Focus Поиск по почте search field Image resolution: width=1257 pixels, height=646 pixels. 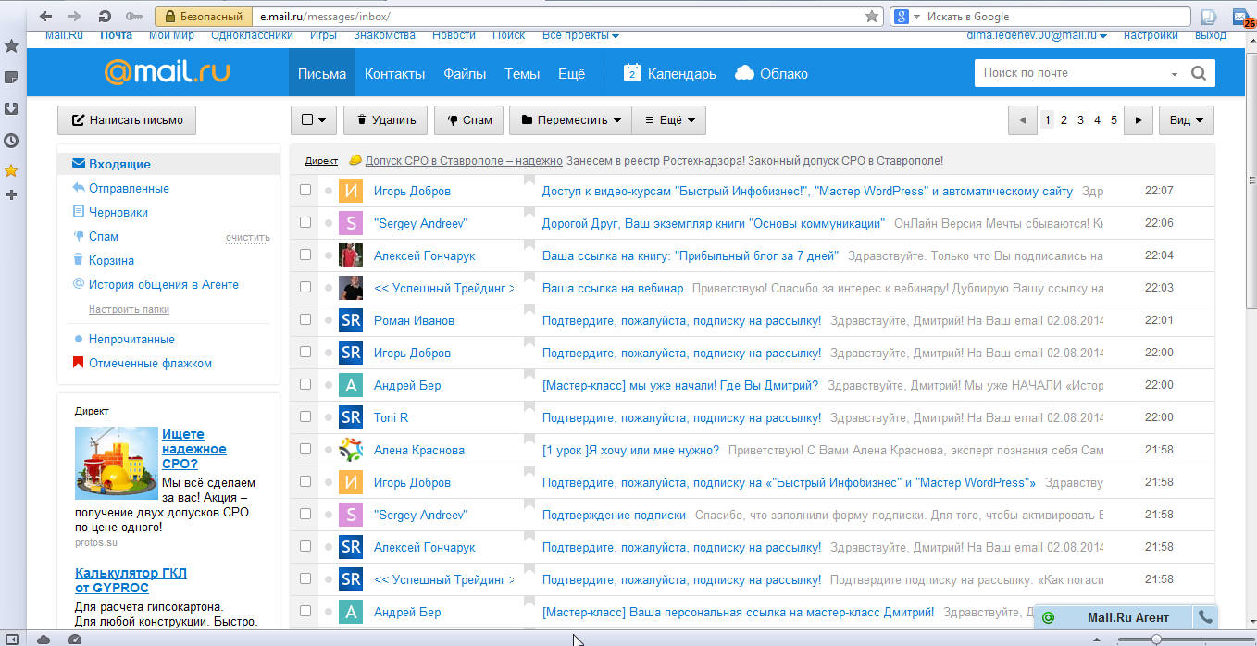coord(1071,73)
